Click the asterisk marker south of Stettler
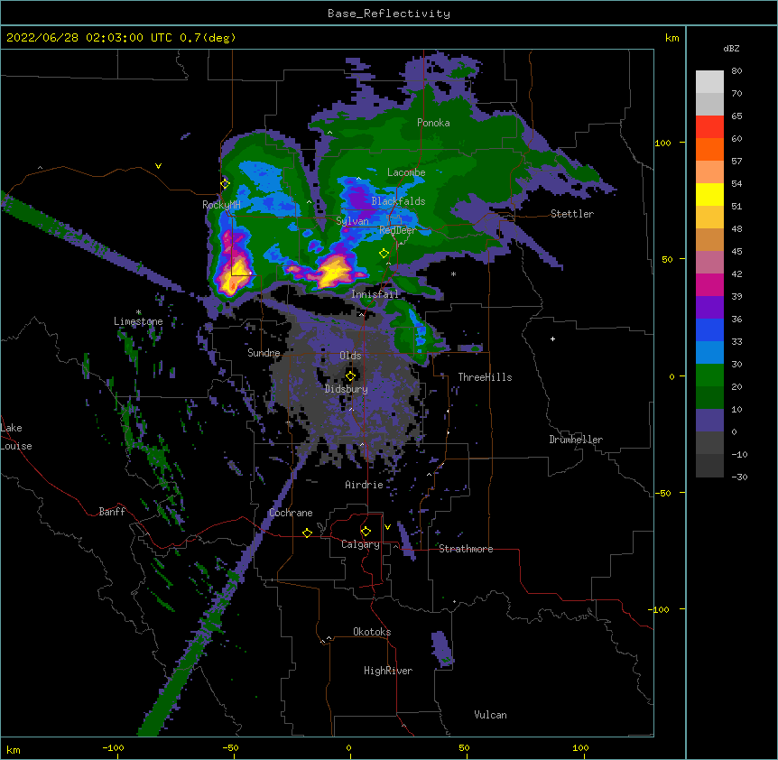The image size is (778, 760). pos(453,273)
